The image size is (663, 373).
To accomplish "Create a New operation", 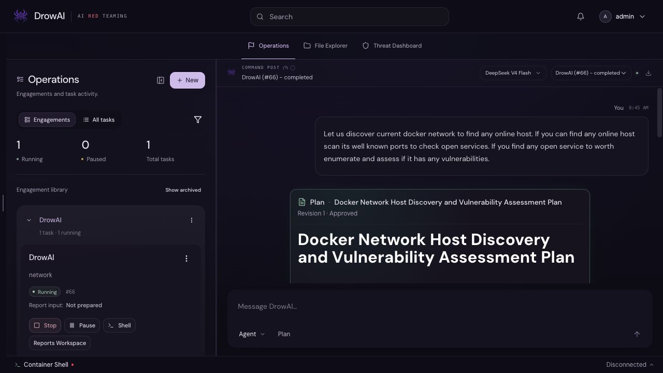I will pyautogui.click(x=188, y=80).
